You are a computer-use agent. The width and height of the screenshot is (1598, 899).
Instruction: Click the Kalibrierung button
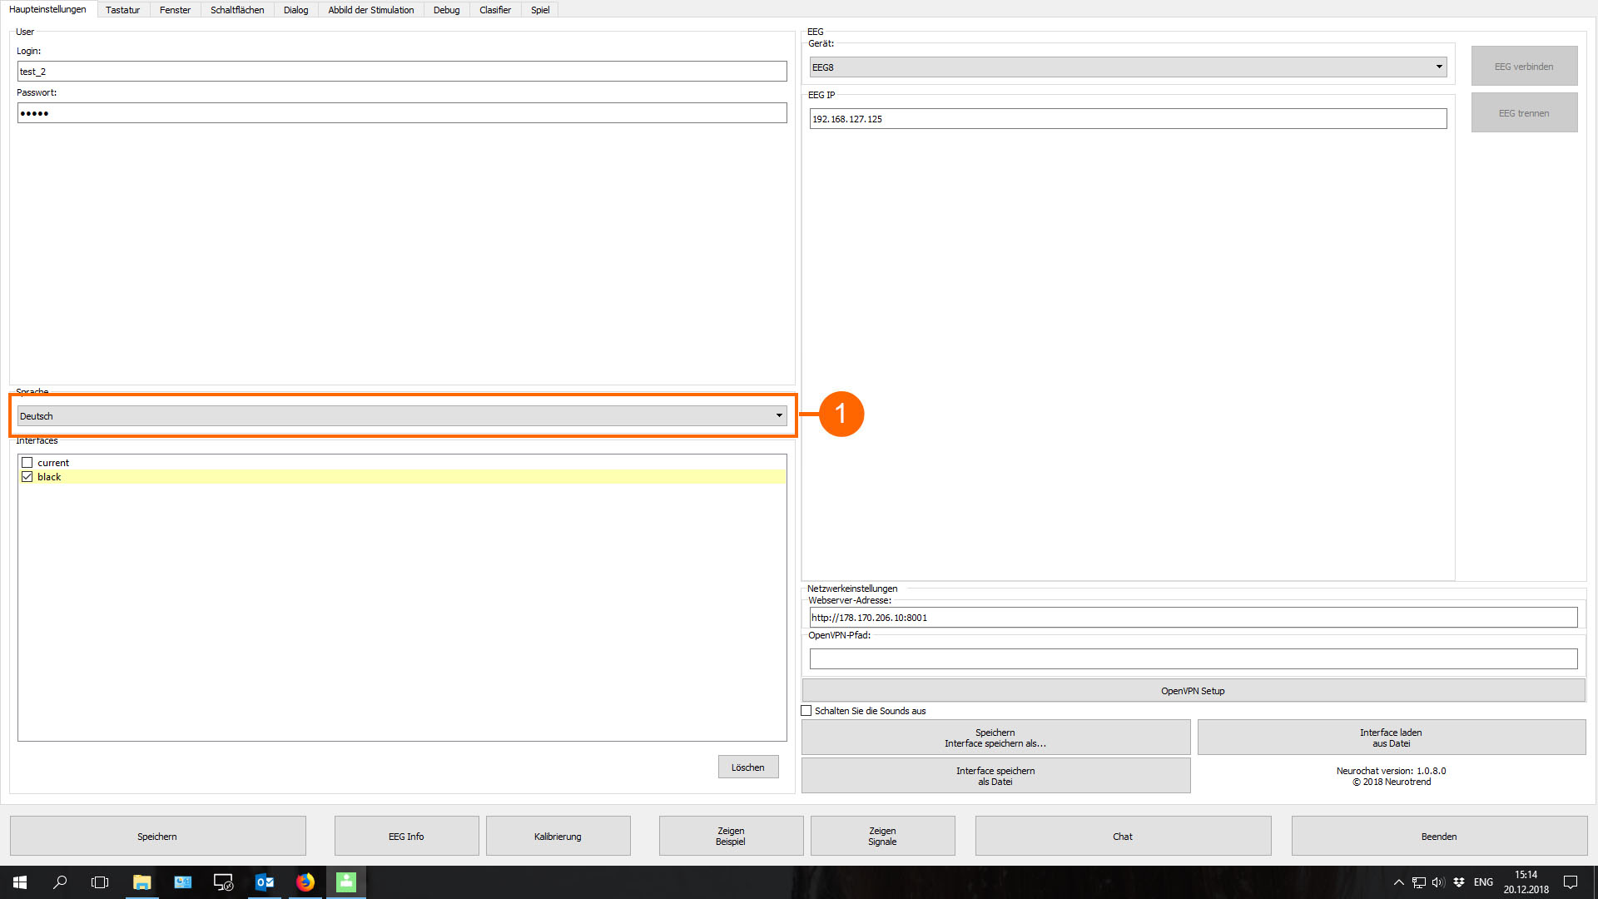coord(558,837)
